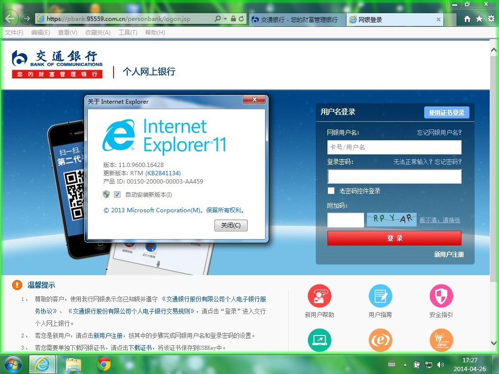Click the captcha image to refresh it

pyautogui.click(x=391, y=220)
